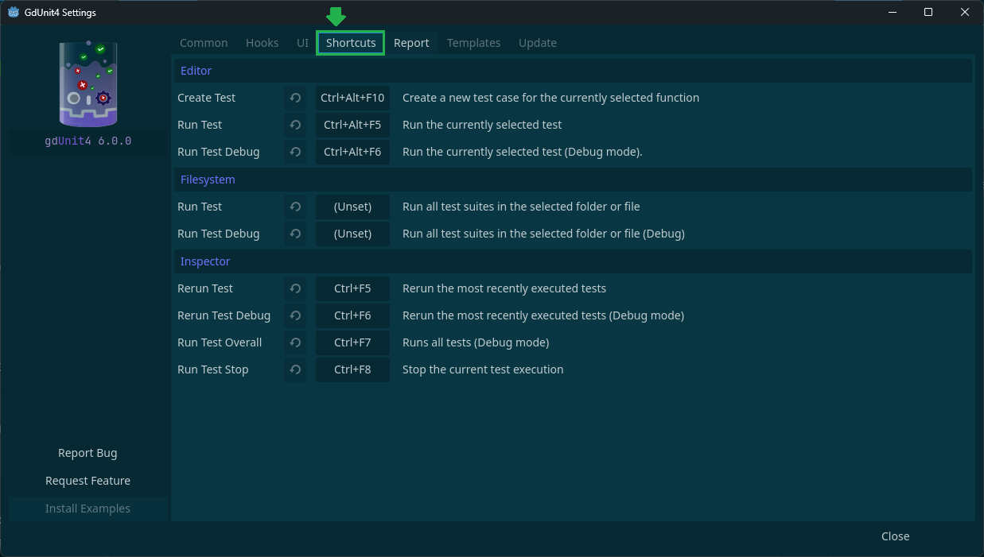984x557 pixels.
Task: Change the Ctrl+F7 Run Test Overall binding
Action: point(352,342)
